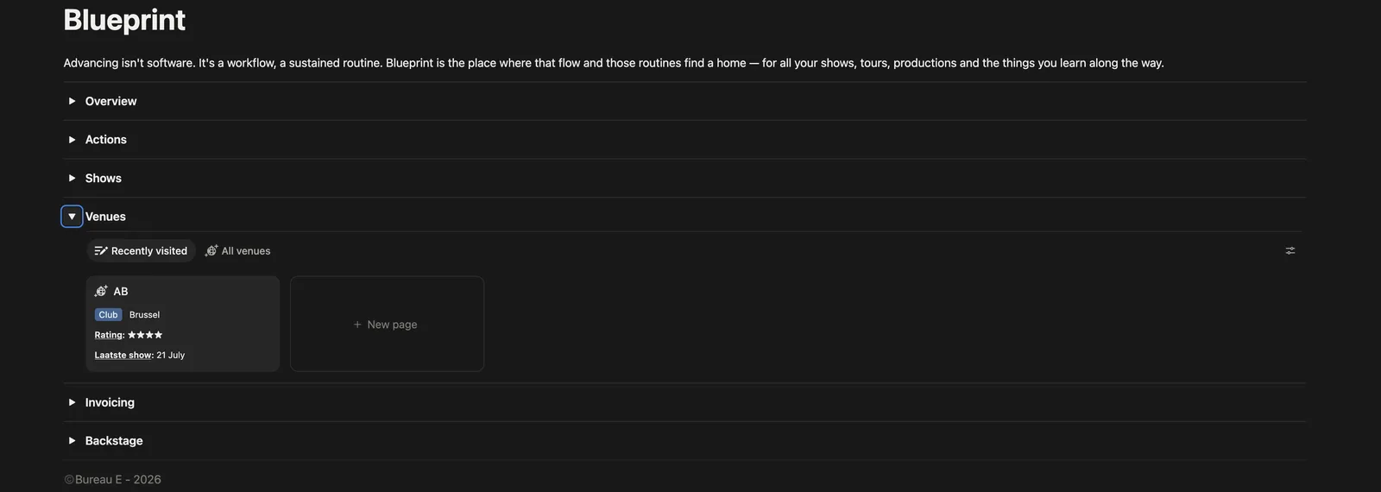Click the Laatste show date 21 July

click(x=171, y=356)
